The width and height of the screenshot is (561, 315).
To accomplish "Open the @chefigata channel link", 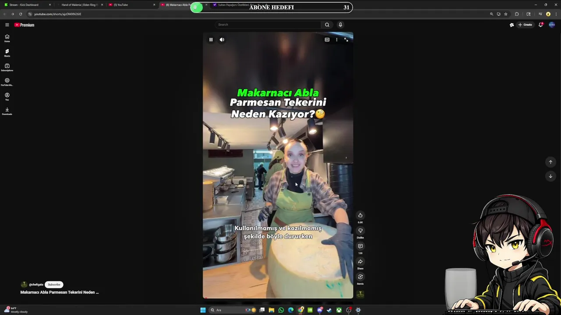I will pos(36,284).
